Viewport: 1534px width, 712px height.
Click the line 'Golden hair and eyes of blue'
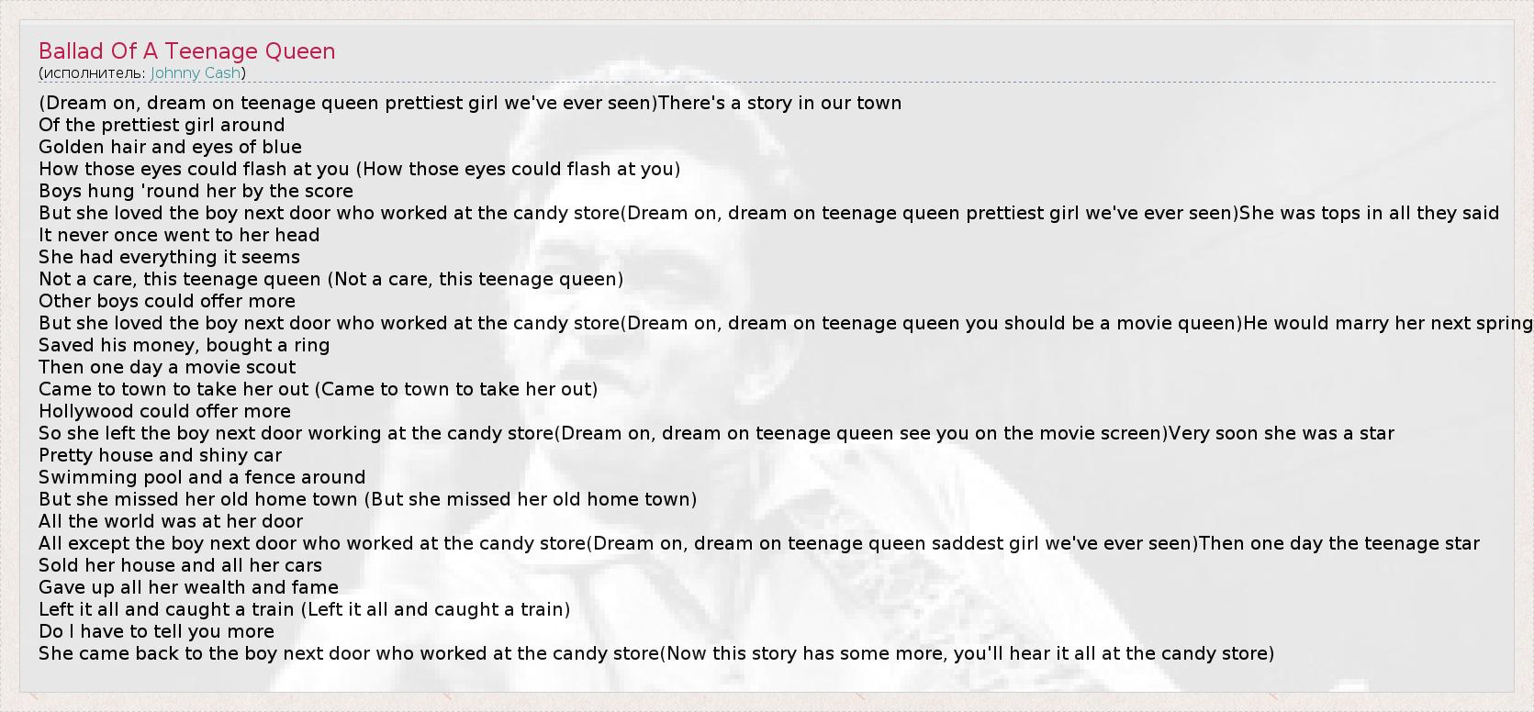tap(170, 147)
